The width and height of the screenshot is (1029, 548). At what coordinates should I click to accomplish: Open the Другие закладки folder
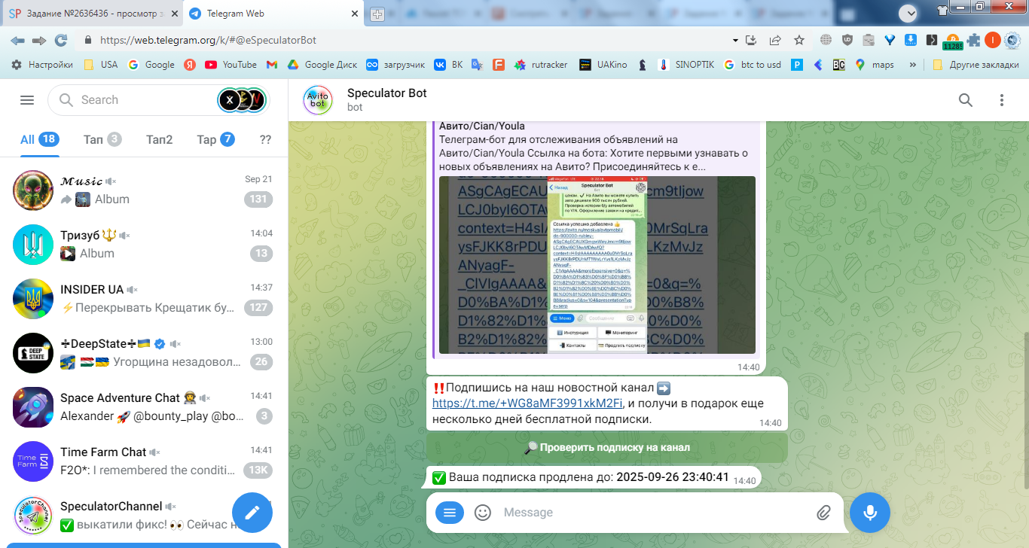click(x=976, y=65)
